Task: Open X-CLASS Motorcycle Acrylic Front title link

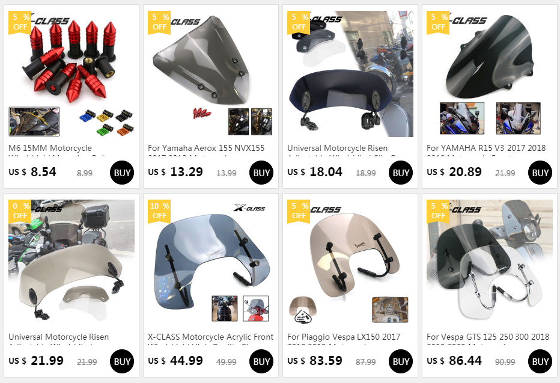Action: coord(211,337)
